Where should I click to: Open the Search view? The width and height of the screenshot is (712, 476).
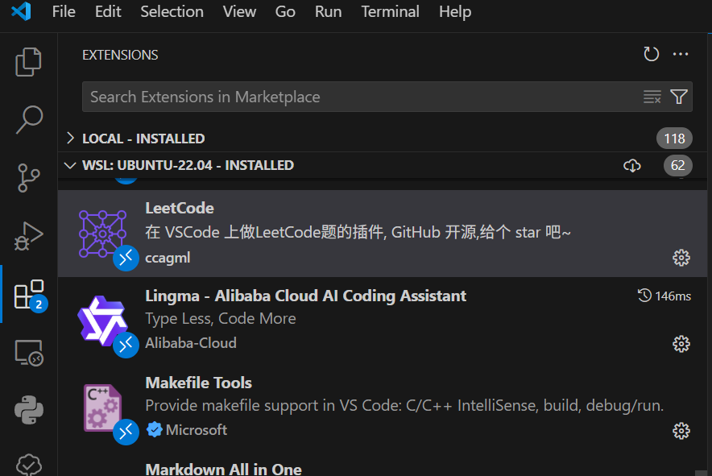(29, 119)
